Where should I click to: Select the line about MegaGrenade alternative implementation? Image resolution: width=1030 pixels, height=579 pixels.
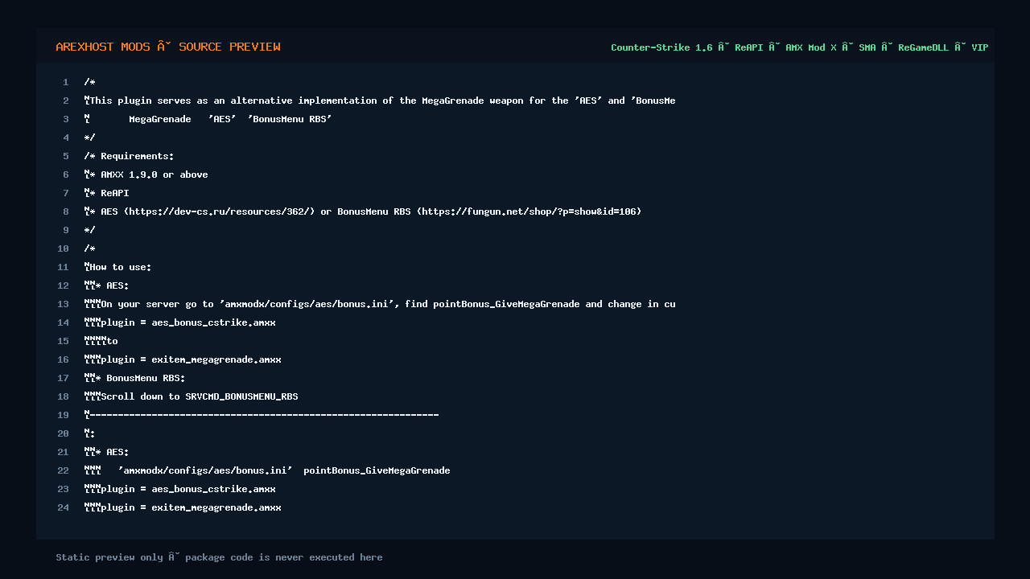tap(380, 101)
